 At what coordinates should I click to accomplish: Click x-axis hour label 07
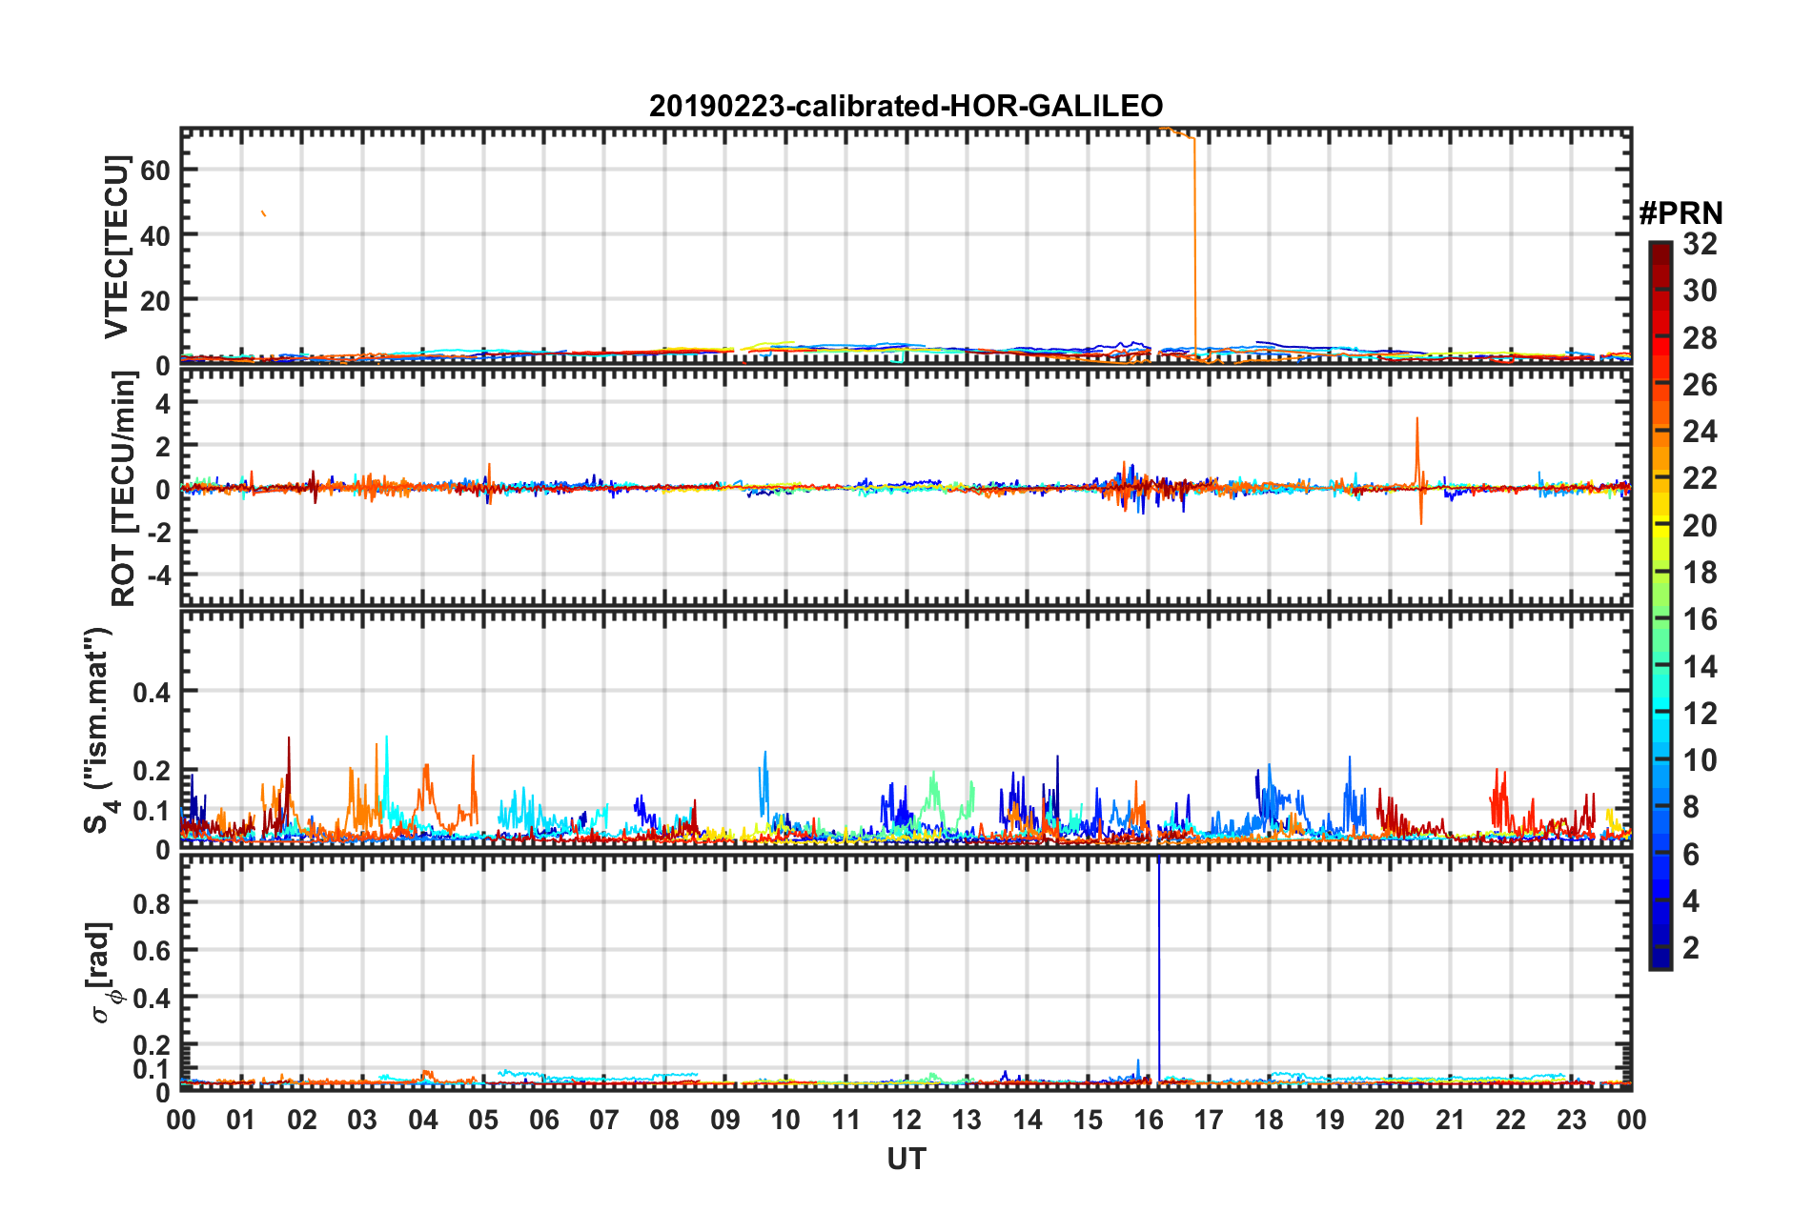click(604, 1121)
